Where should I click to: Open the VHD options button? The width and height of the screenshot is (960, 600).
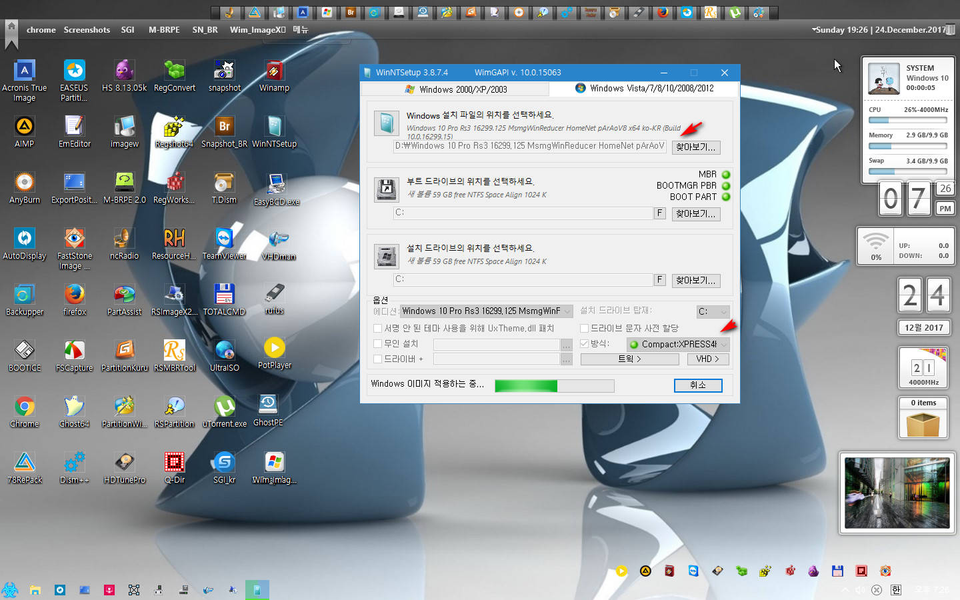coord(708,359)
